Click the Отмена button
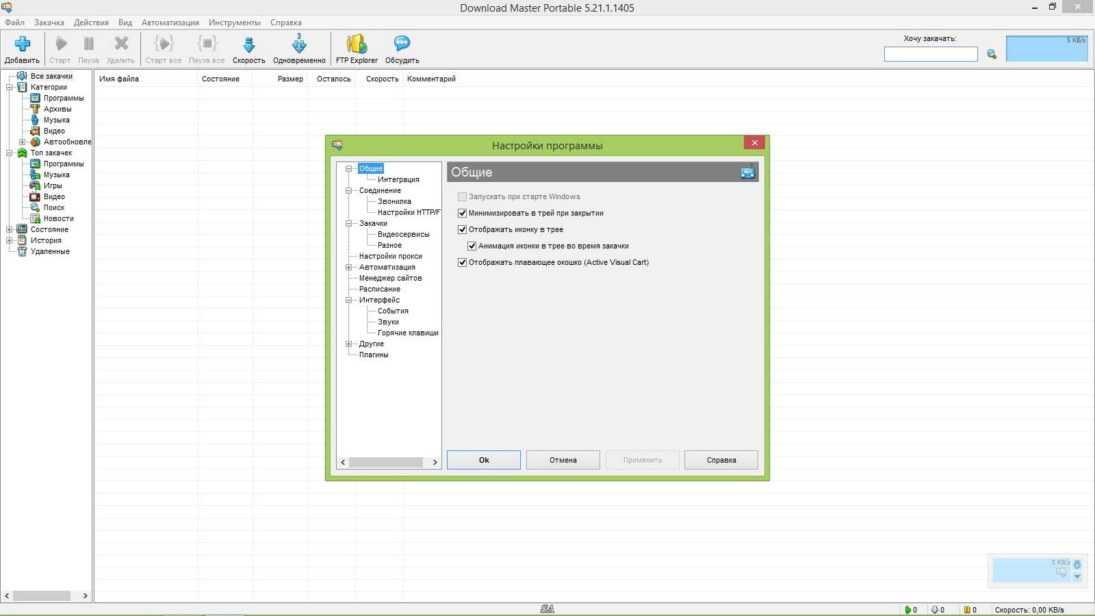 coord(563,460)
